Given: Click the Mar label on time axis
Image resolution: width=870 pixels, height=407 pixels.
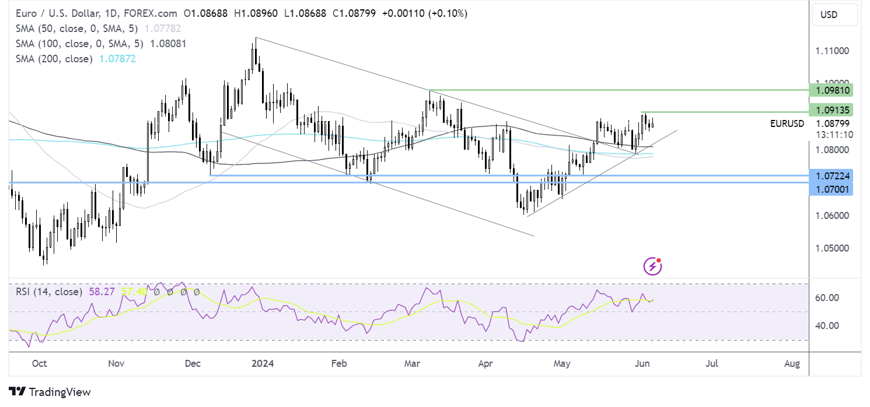Looking at the screenshot, I should point(412,364).
